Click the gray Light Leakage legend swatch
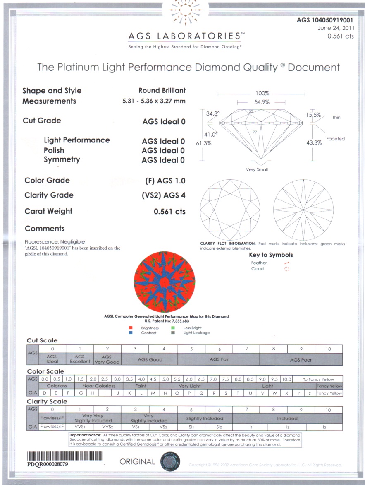365x487 pixels. [173, 333]
